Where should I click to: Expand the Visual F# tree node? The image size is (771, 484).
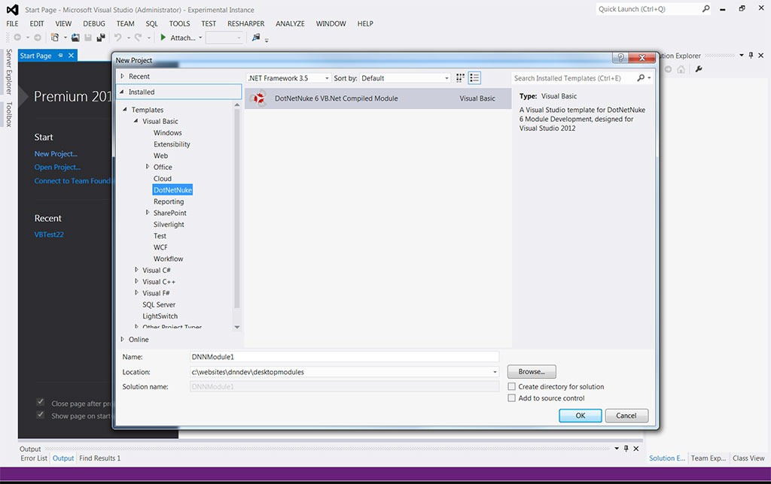pos(136,292)
